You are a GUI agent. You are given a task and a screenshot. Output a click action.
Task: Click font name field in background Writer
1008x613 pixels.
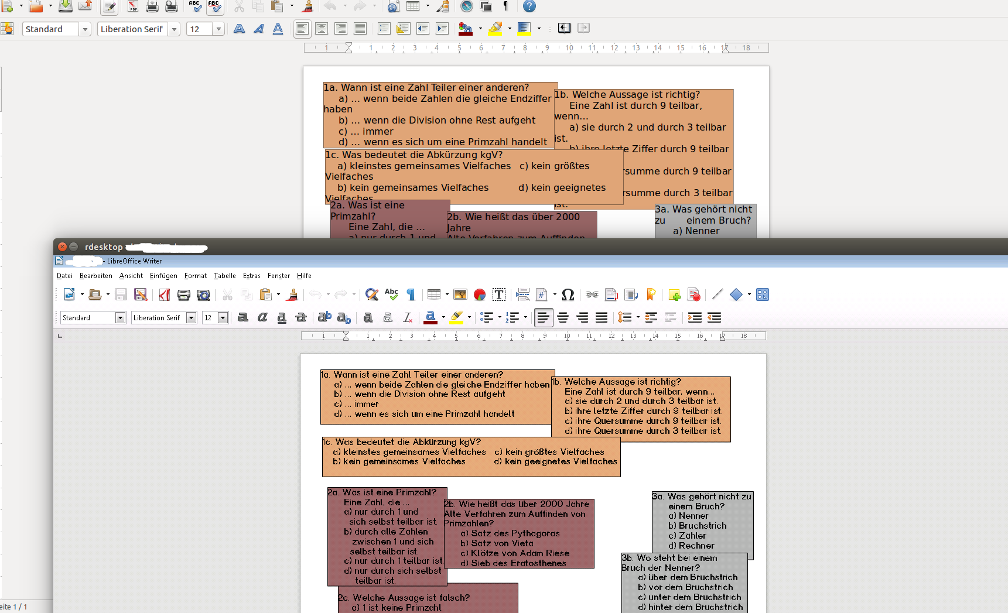[x=132, y=29]
